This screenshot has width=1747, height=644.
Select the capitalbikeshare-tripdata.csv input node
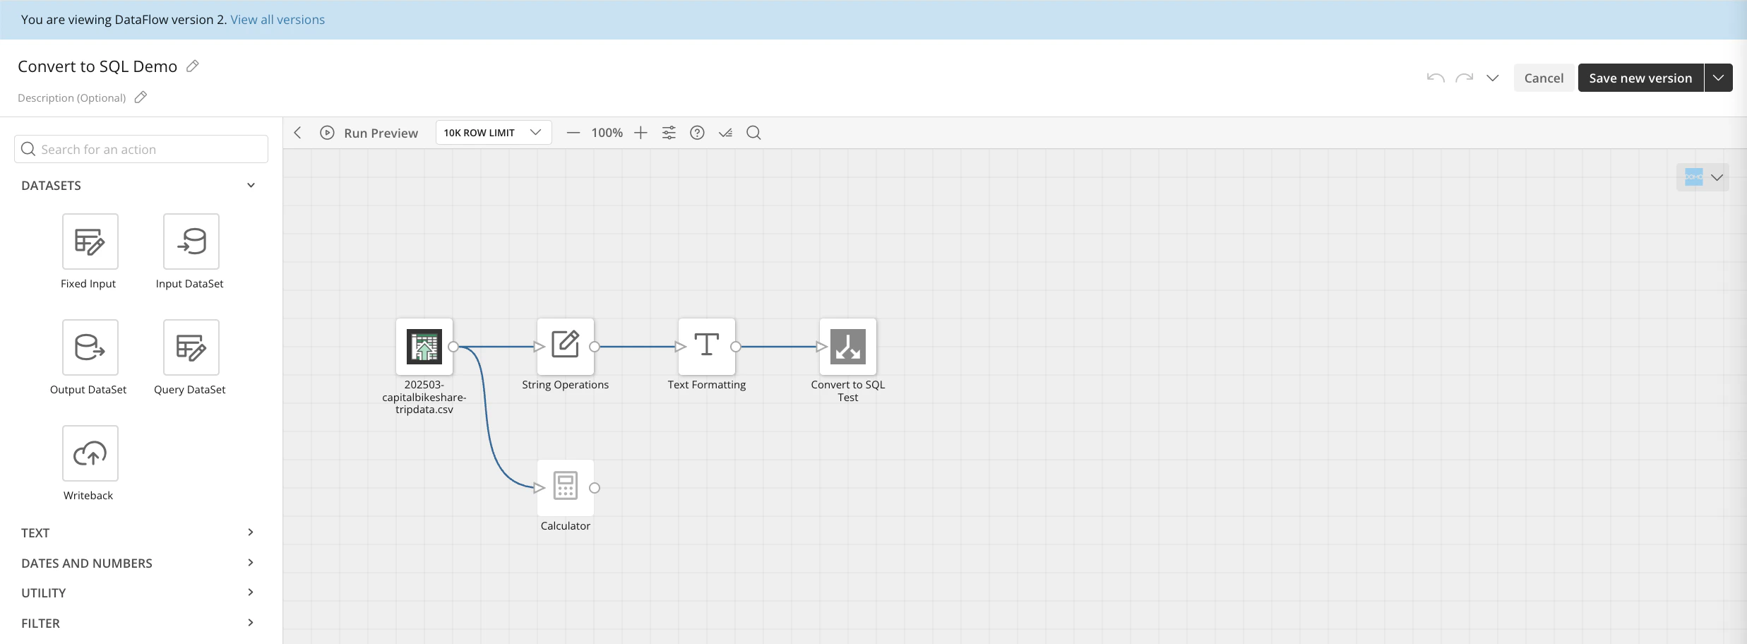[424, 347]
